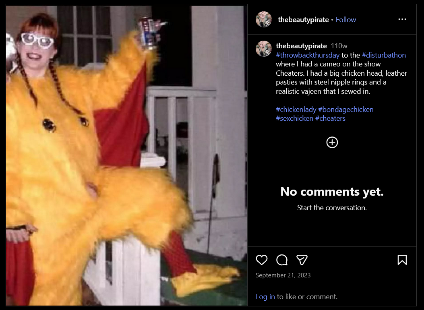
Task: Click the Log in link
Action: pyautogui.click(x=265, y=297)
